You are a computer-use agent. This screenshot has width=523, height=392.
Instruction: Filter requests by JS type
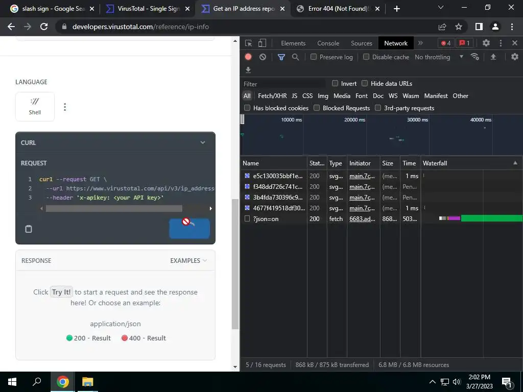coord(294,96)
